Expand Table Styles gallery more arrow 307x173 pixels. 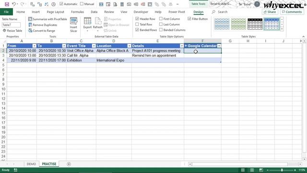[x=282, y=29]
